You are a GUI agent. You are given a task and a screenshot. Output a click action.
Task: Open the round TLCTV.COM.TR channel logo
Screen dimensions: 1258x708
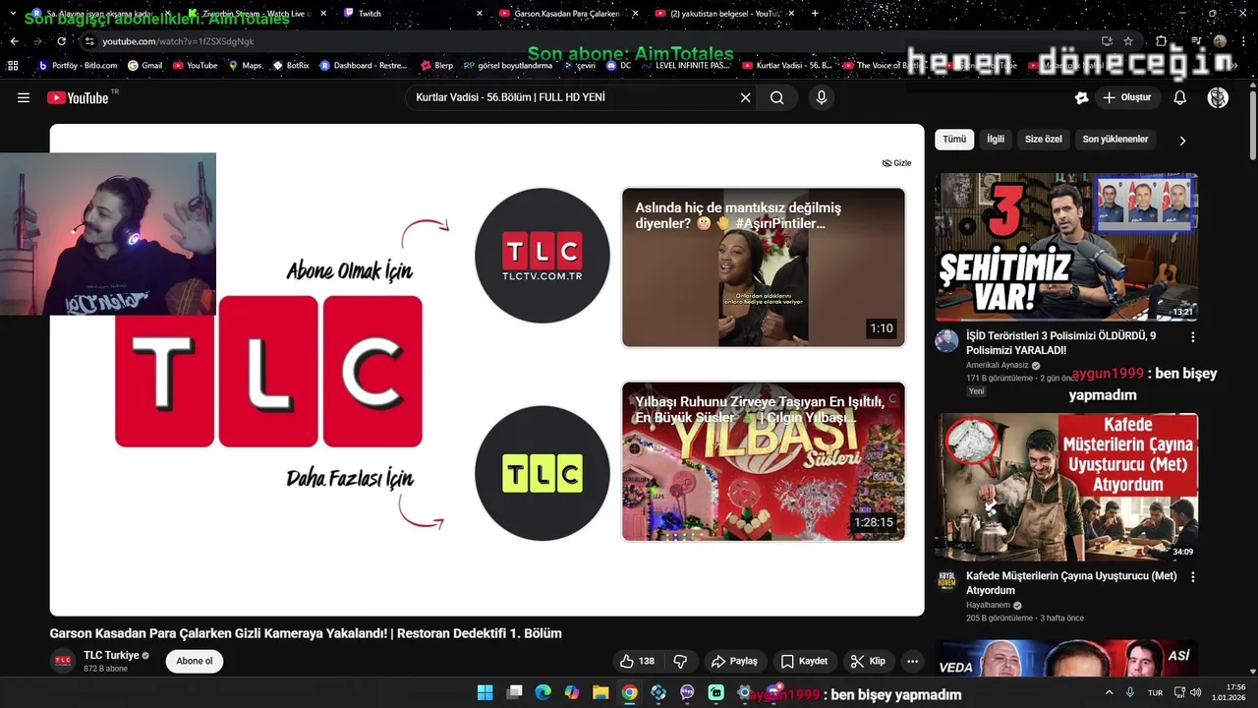(543, 256)
